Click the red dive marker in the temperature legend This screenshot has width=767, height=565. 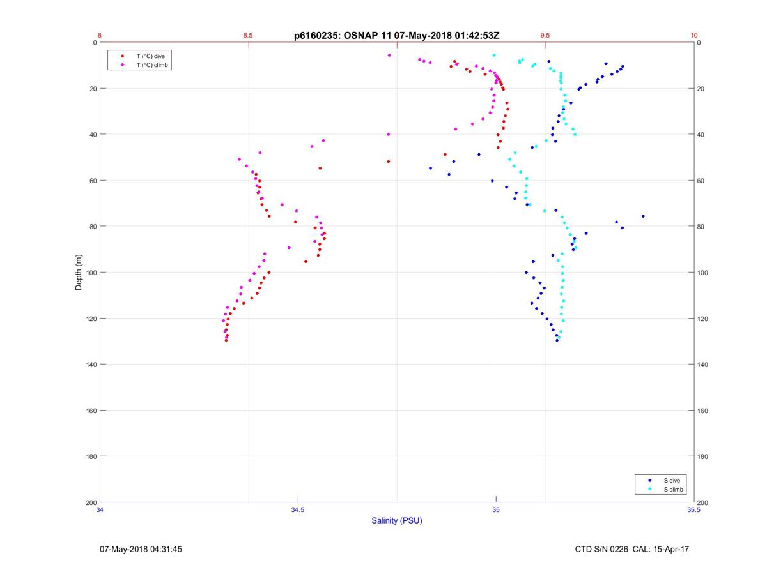(x=123, y=56)
